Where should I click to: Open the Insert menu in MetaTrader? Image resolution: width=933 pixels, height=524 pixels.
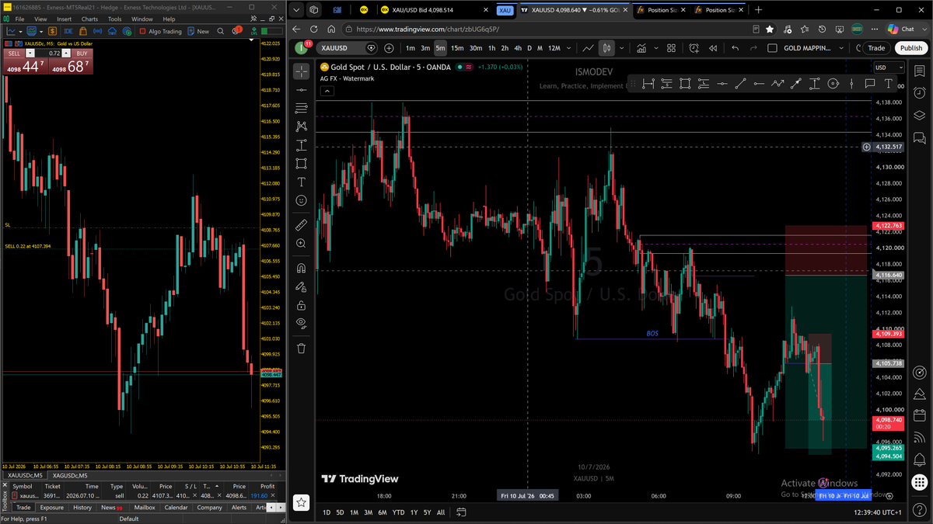coord(64,19)
